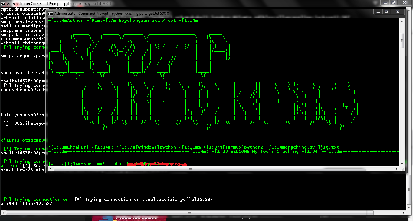Click right arrow of cracking.py horizontal scrollbar

pos(397,169)
